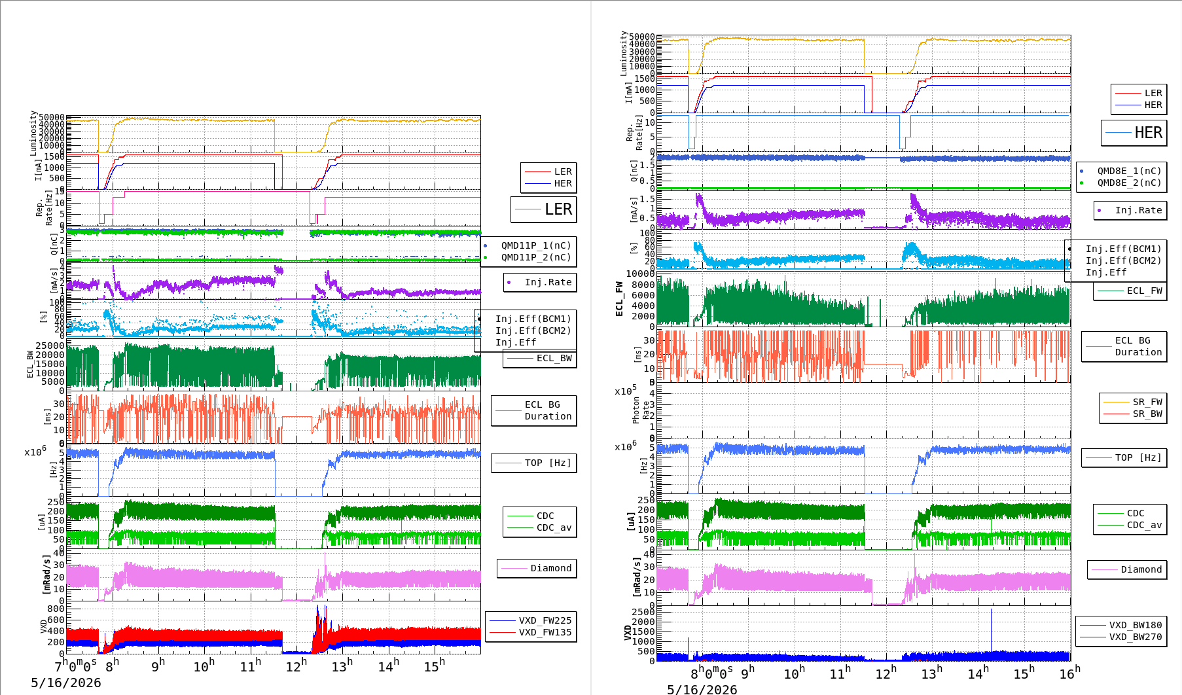The width and height of the screenshot is (1182, 695).
Task: Click the left ECL BG Duration legend
Action: [534, 410]
